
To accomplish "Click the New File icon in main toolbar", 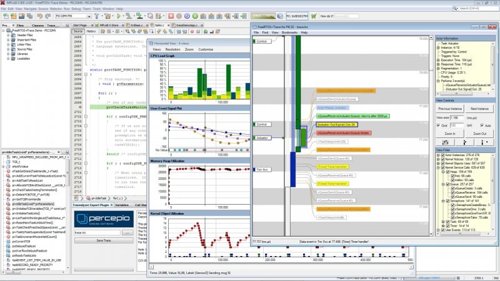I will [x=6, y=16].
